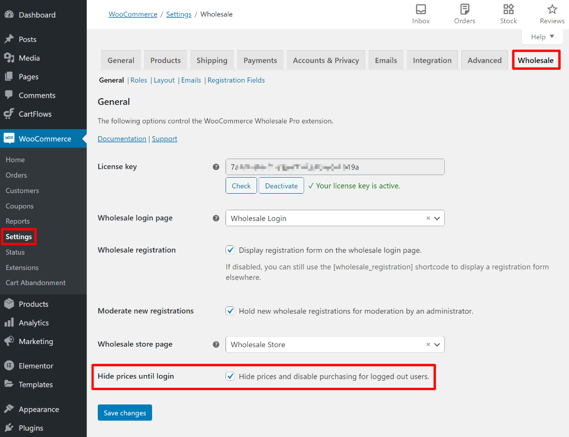Go to the Layout subsection link
The width and height of the screenshot is (569, 437).
164,80
